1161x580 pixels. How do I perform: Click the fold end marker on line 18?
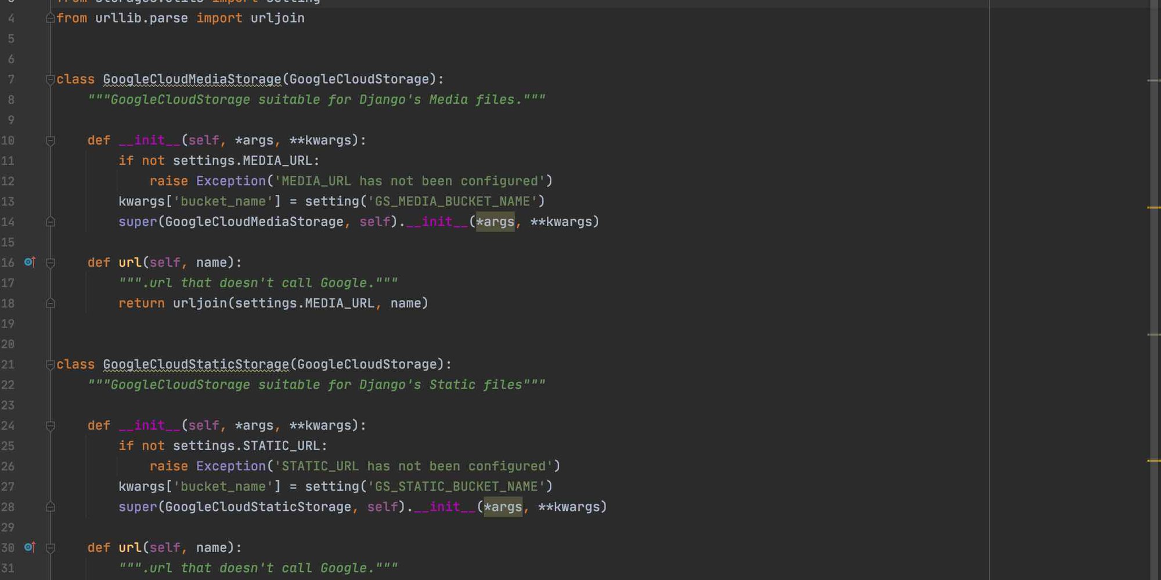coord(51,303)
